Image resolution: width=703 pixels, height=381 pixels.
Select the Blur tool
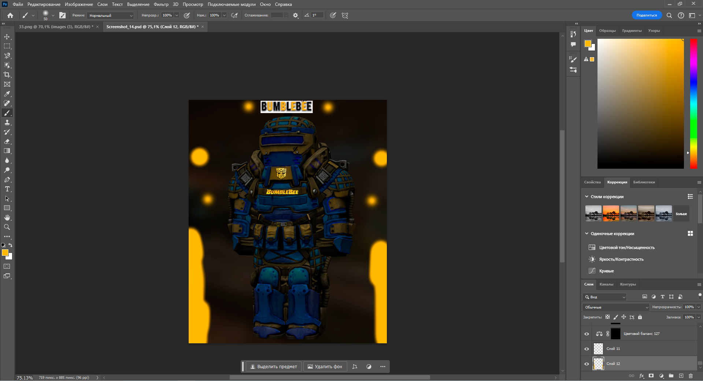point(7,160)
